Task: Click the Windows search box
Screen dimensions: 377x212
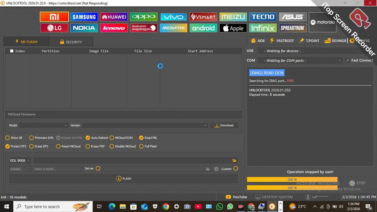Action: coord(53,206)
